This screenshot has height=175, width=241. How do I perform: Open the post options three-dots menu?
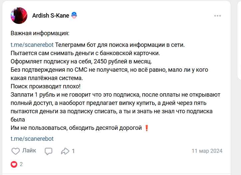coord(217,16)
